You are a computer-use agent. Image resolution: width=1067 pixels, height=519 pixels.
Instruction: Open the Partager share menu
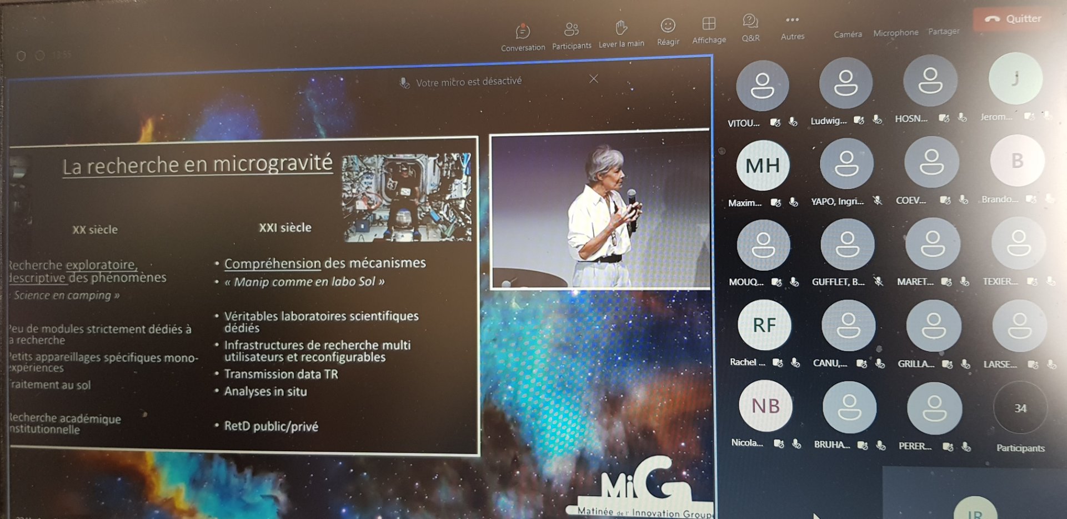point(944,31)
